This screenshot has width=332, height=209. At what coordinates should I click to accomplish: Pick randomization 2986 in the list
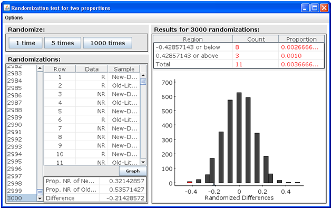[22, 95]
